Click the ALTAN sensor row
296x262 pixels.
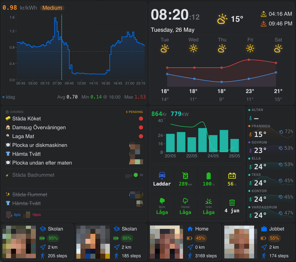[x=271, y=115]
